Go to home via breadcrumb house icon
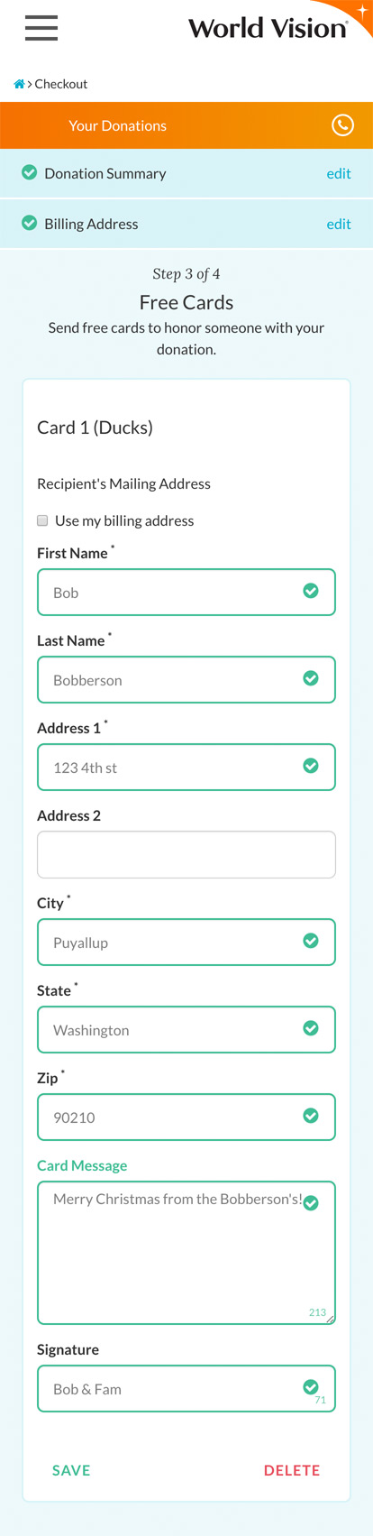The width and height of the screenshot is (373, 1536). [x=19, y=84]
